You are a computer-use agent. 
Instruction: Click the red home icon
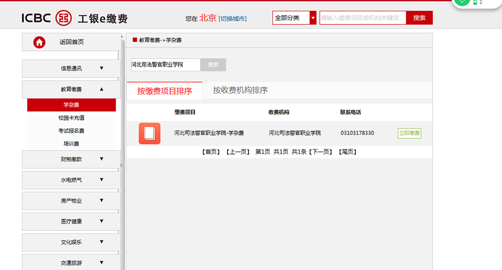click(x=39, y=42)
